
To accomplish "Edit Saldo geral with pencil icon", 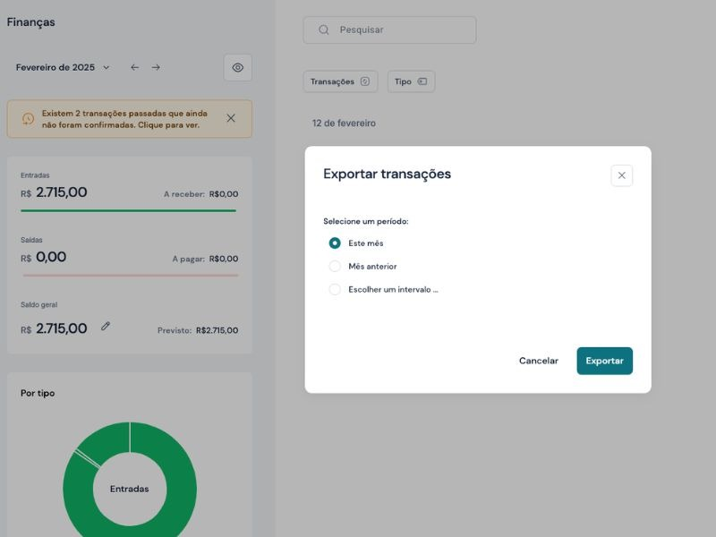I will click(x=106, y=327).
